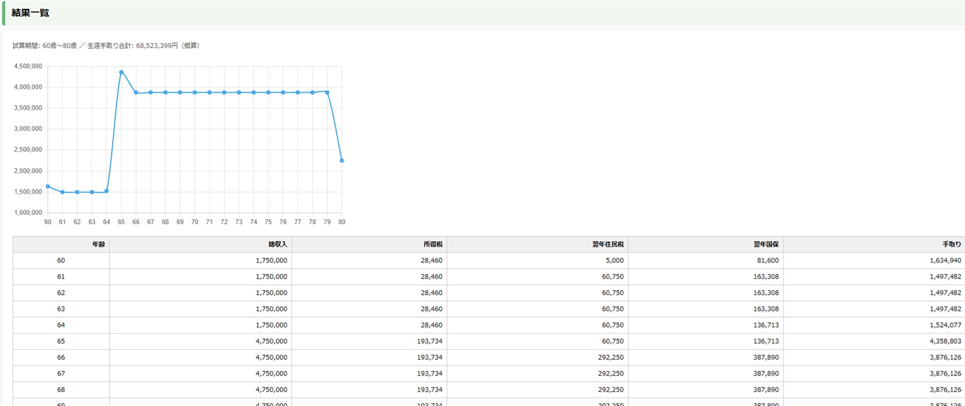Click the chart data point for age 60
Viewport: 965px width, 406px height.
(x=48, y=186)
